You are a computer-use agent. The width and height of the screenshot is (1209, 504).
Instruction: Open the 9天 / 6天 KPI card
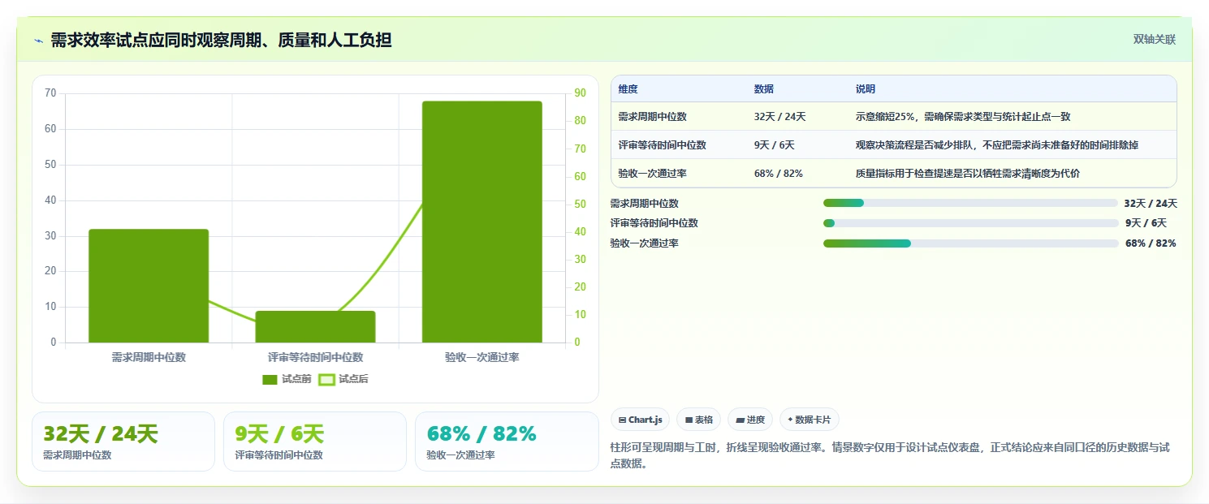[x=315, y=442]
